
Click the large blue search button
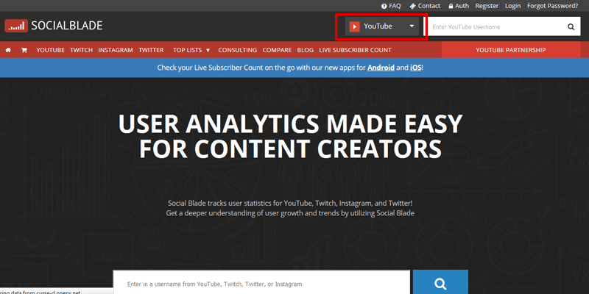tap(440, 282)
